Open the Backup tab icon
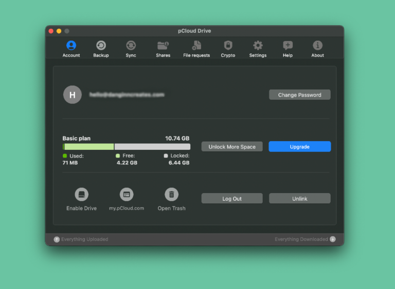This screenshot has width=395, height=289. pos(101,46)
